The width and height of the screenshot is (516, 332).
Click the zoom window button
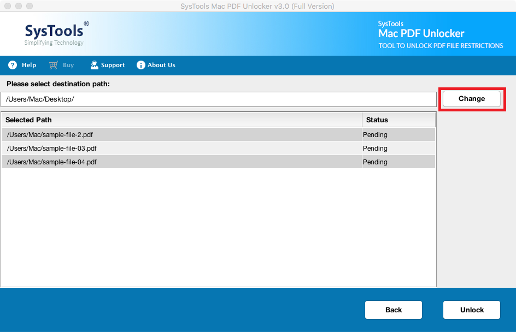pos(30,6)
